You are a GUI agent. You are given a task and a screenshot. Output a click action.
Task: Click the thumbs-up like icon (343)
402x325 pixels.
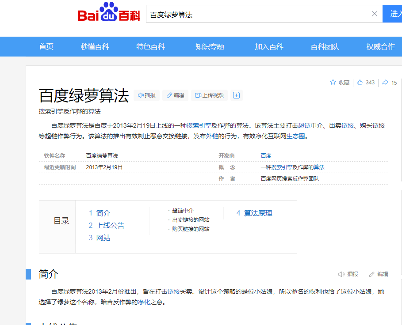click(360, 82)
